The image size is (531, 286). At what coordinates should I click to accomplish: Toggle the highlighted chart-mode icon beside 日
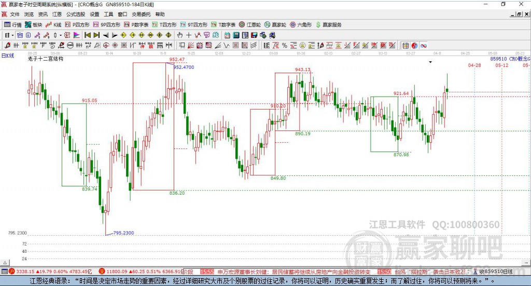pos(20,35)
